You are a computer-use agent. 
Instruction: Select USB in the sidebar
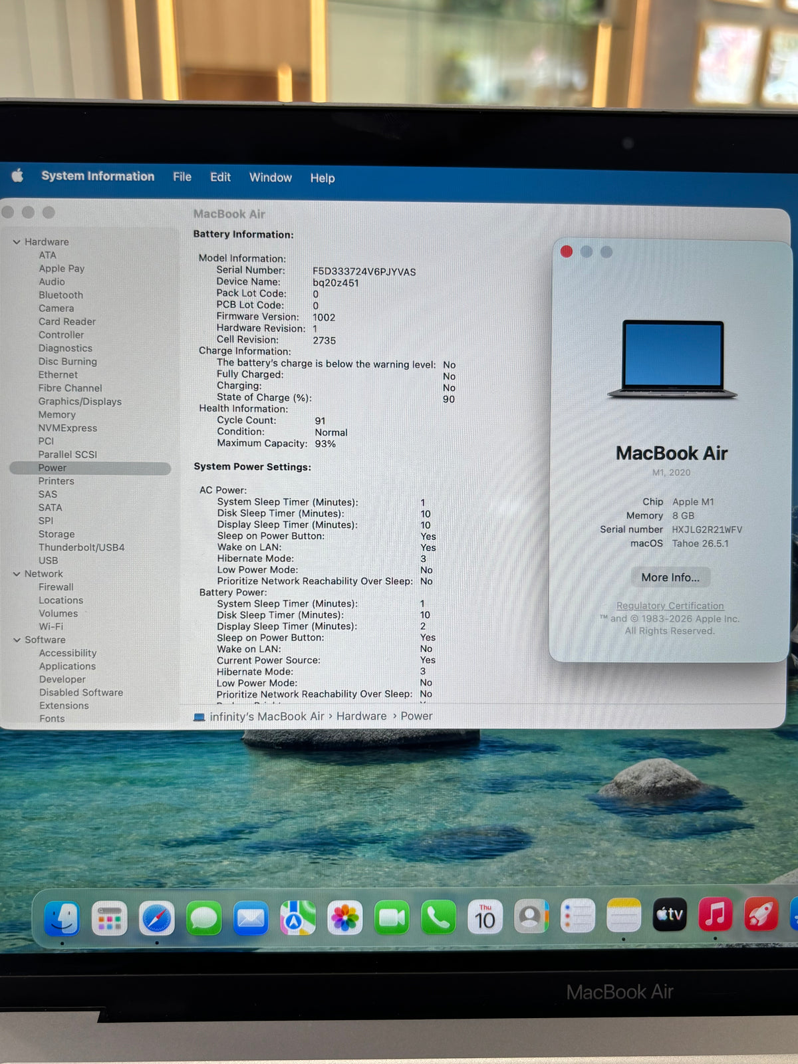[x=48, y=561]
